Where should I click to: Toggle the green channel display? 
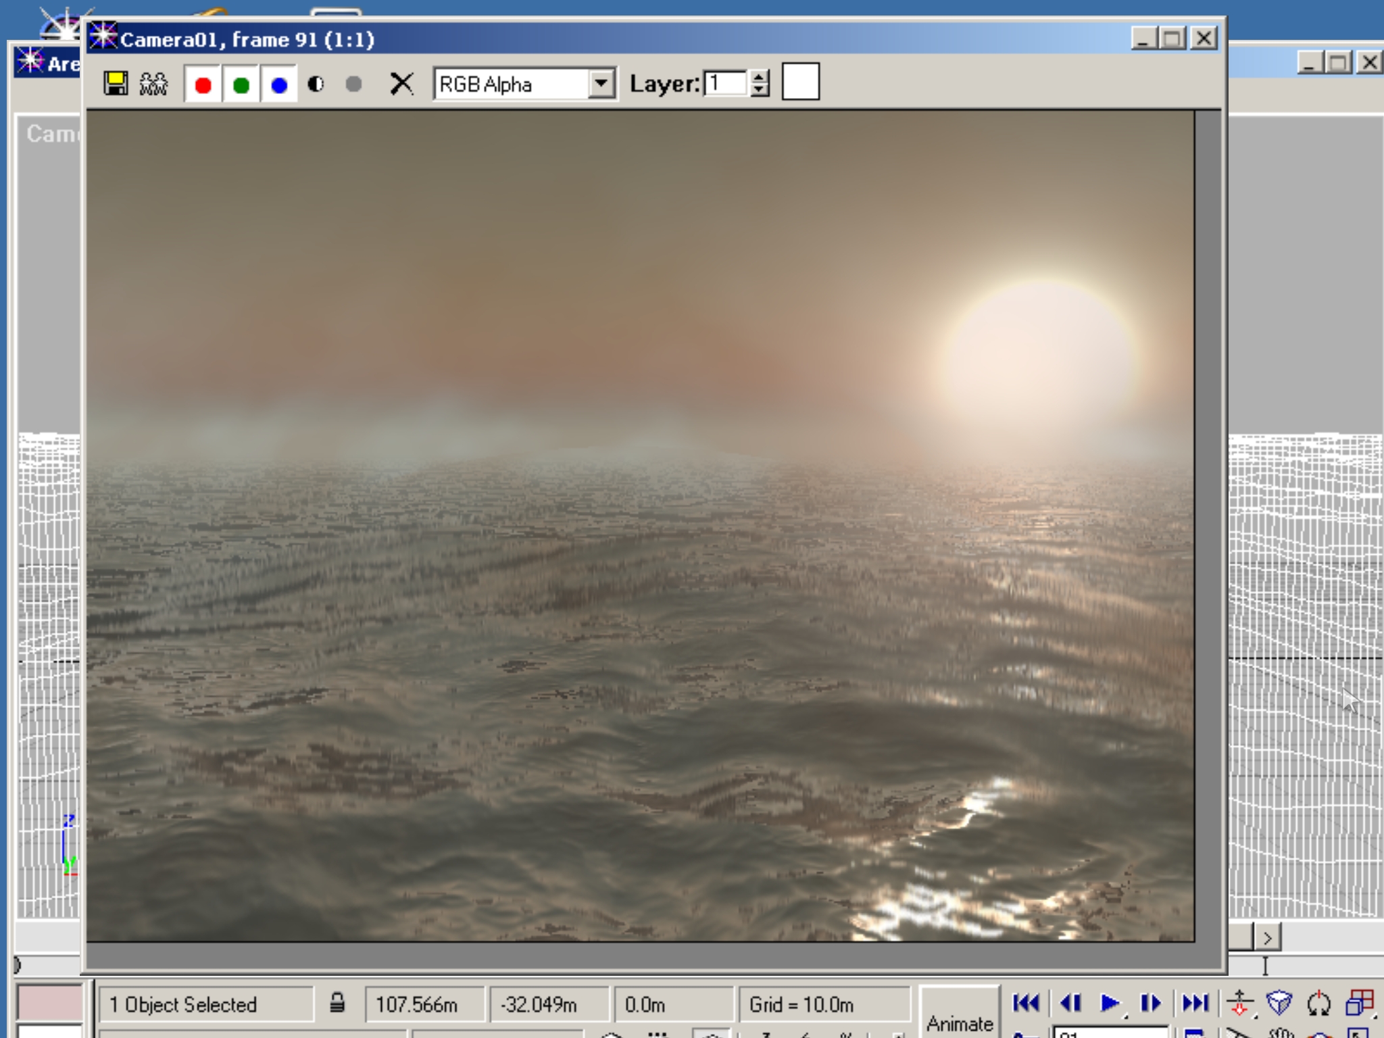[x=241, y=85]
